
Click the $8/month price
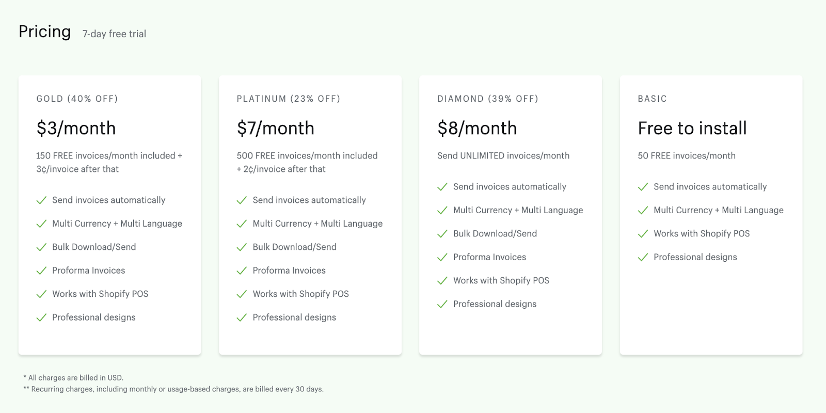(x=476, y=128)
